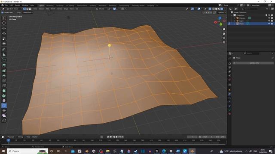
Task: Select the Rip Region tool
Action: 4,121
